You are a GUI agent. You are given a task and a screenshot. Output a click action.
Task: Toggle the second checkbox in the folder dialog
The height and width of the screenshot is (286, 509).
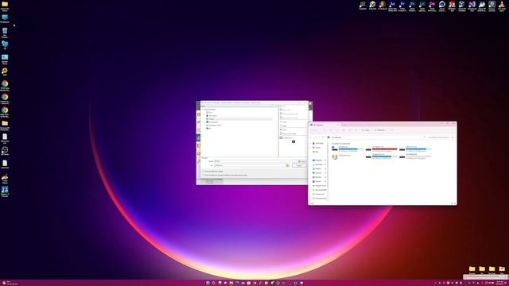click(204, 175)
